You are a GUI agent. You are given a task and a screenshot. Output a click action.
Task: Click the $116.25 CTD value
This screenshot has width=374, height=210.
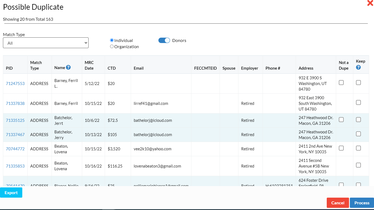tap(115, 166)
